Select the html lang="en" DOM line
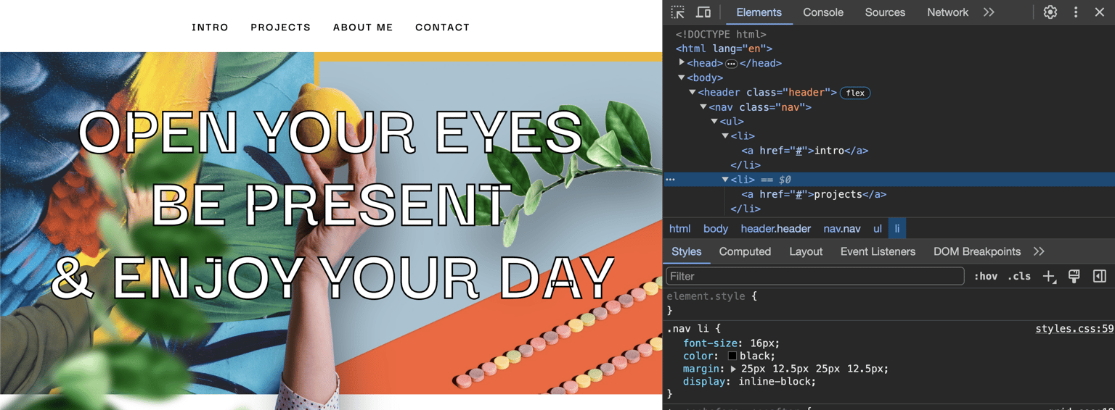This screenshot has height=410, width=1115. (724, 49)
